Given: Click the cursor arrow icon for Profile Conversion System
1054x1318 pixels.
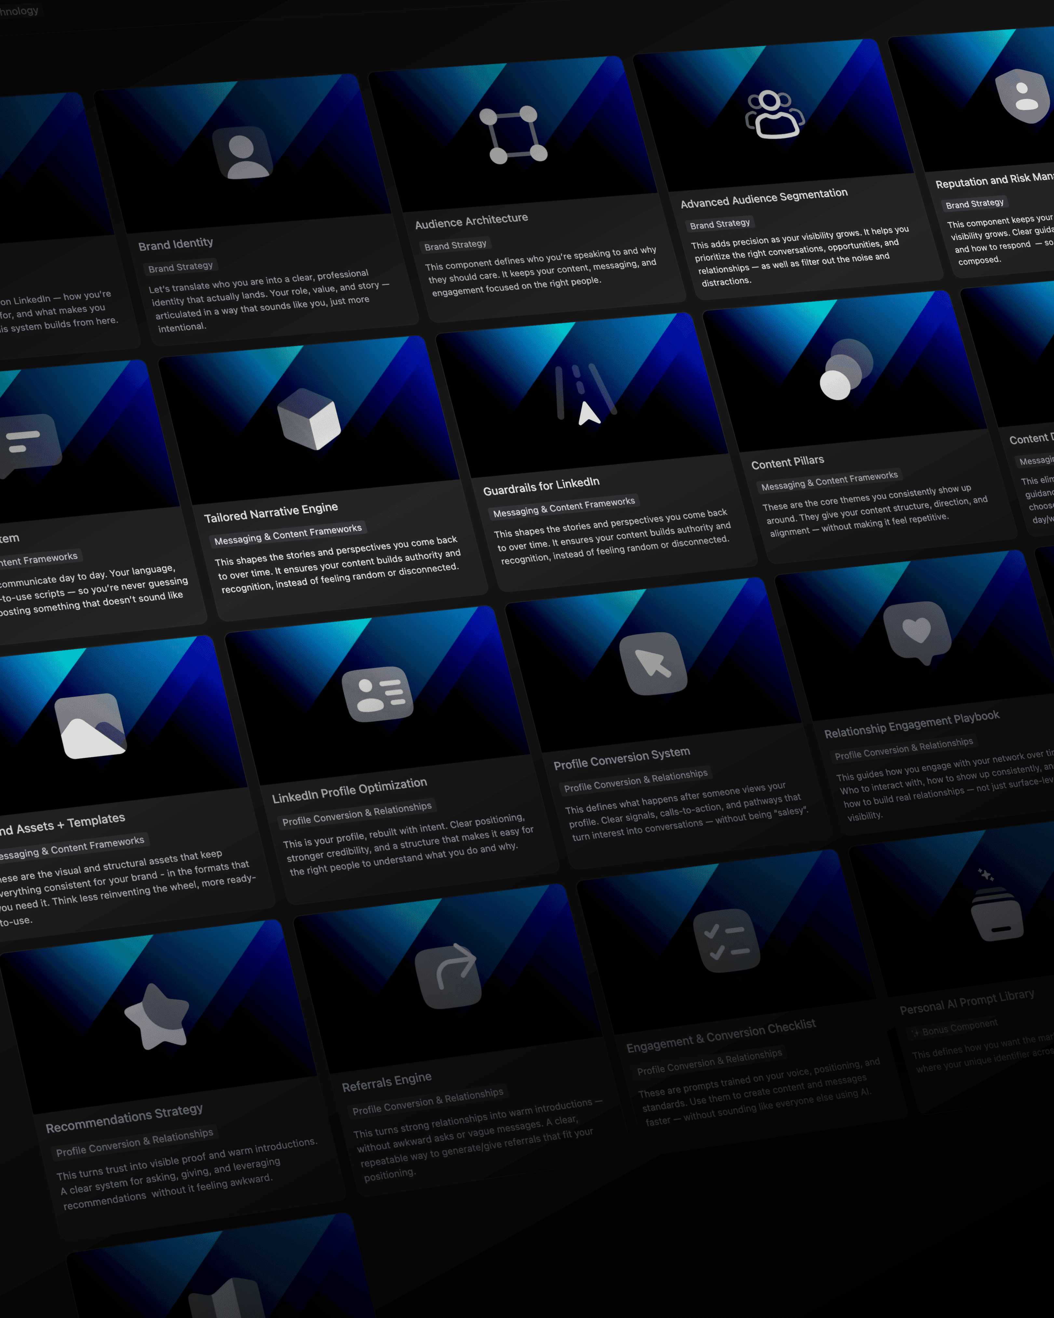Looking at the screenshot, I should [x=653, y=664].
